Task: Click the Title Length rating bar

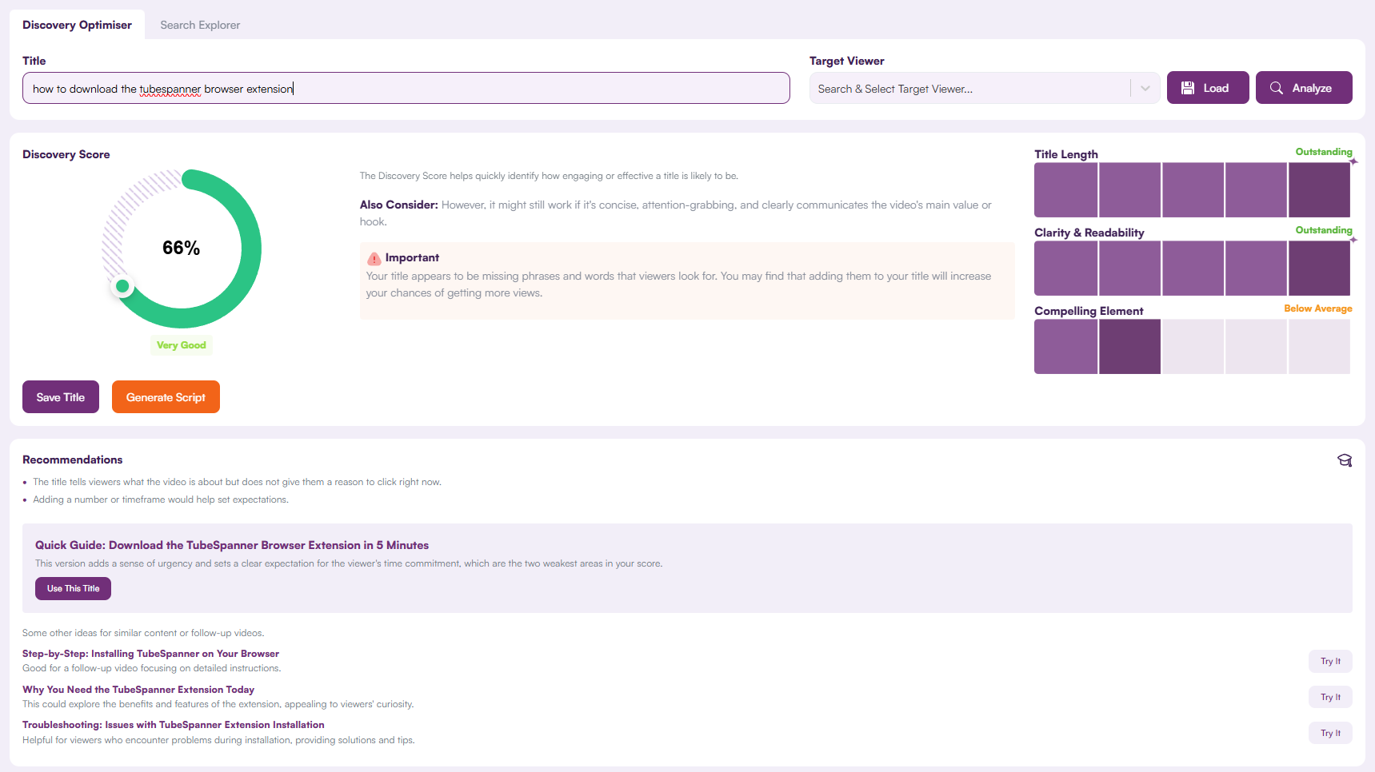Action: click(x=1192, y=190)
